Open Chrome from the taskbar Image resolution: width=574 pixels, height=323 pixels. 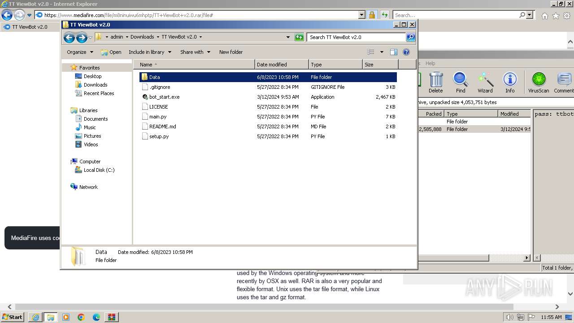(81, 317)
